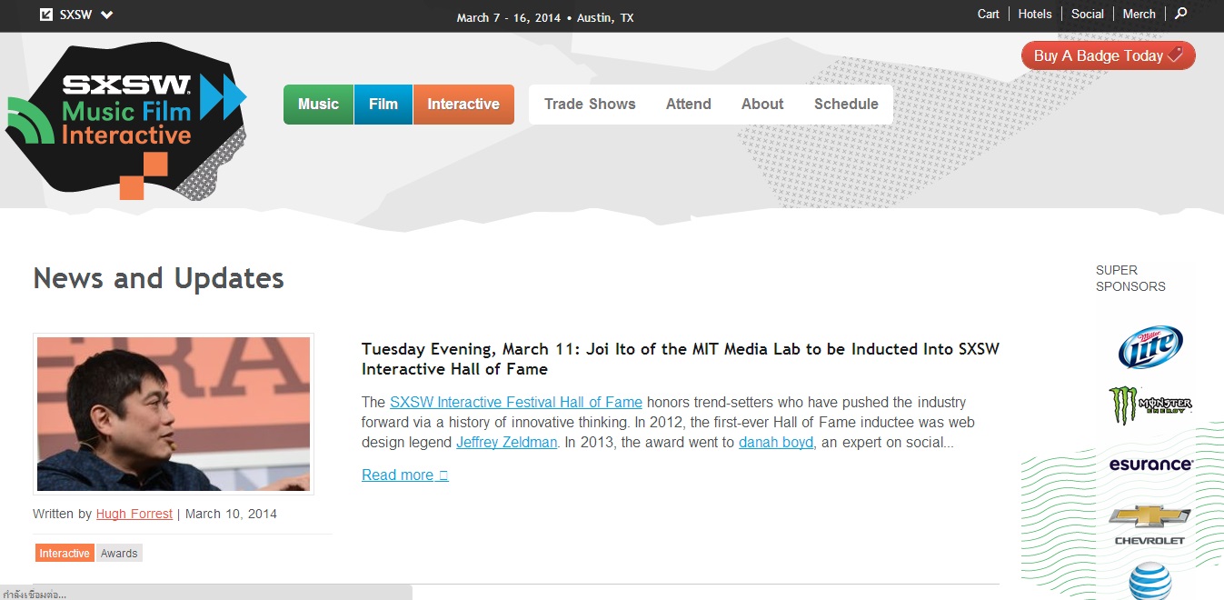Open the Attend menu

[689, 105]
